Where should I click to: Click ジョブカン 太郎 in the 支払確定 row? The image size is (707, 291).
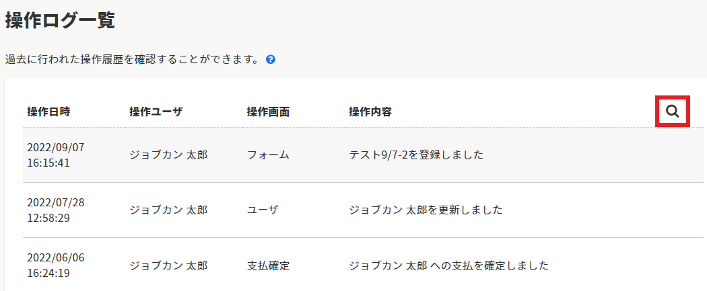(x=168, y=265)
